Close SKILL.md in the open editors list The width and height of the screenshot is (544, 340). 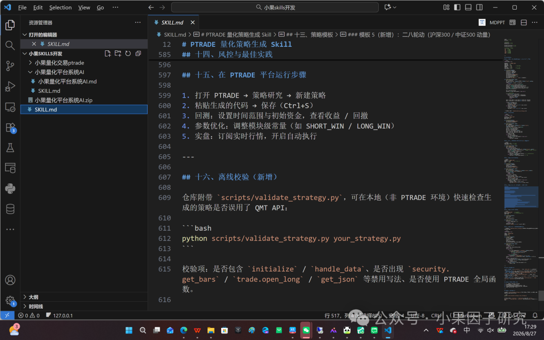34,44
